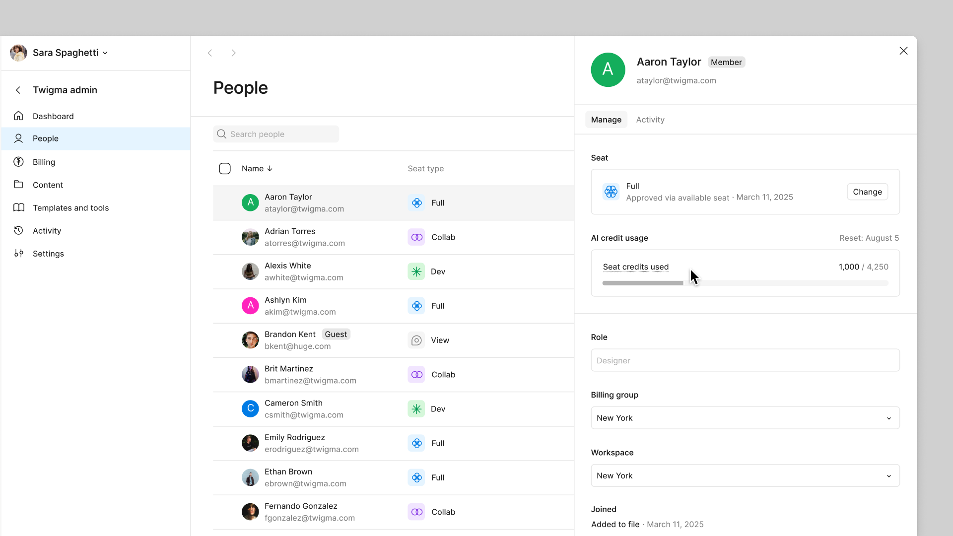The image size is (953, 536).
Task: Click the Change button for seat type
Action: [x=867, y=192]
